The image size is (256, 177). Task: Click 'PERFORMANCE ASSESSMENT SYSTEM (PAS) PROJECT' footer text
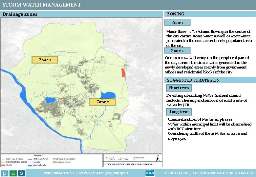coord(86,173)
